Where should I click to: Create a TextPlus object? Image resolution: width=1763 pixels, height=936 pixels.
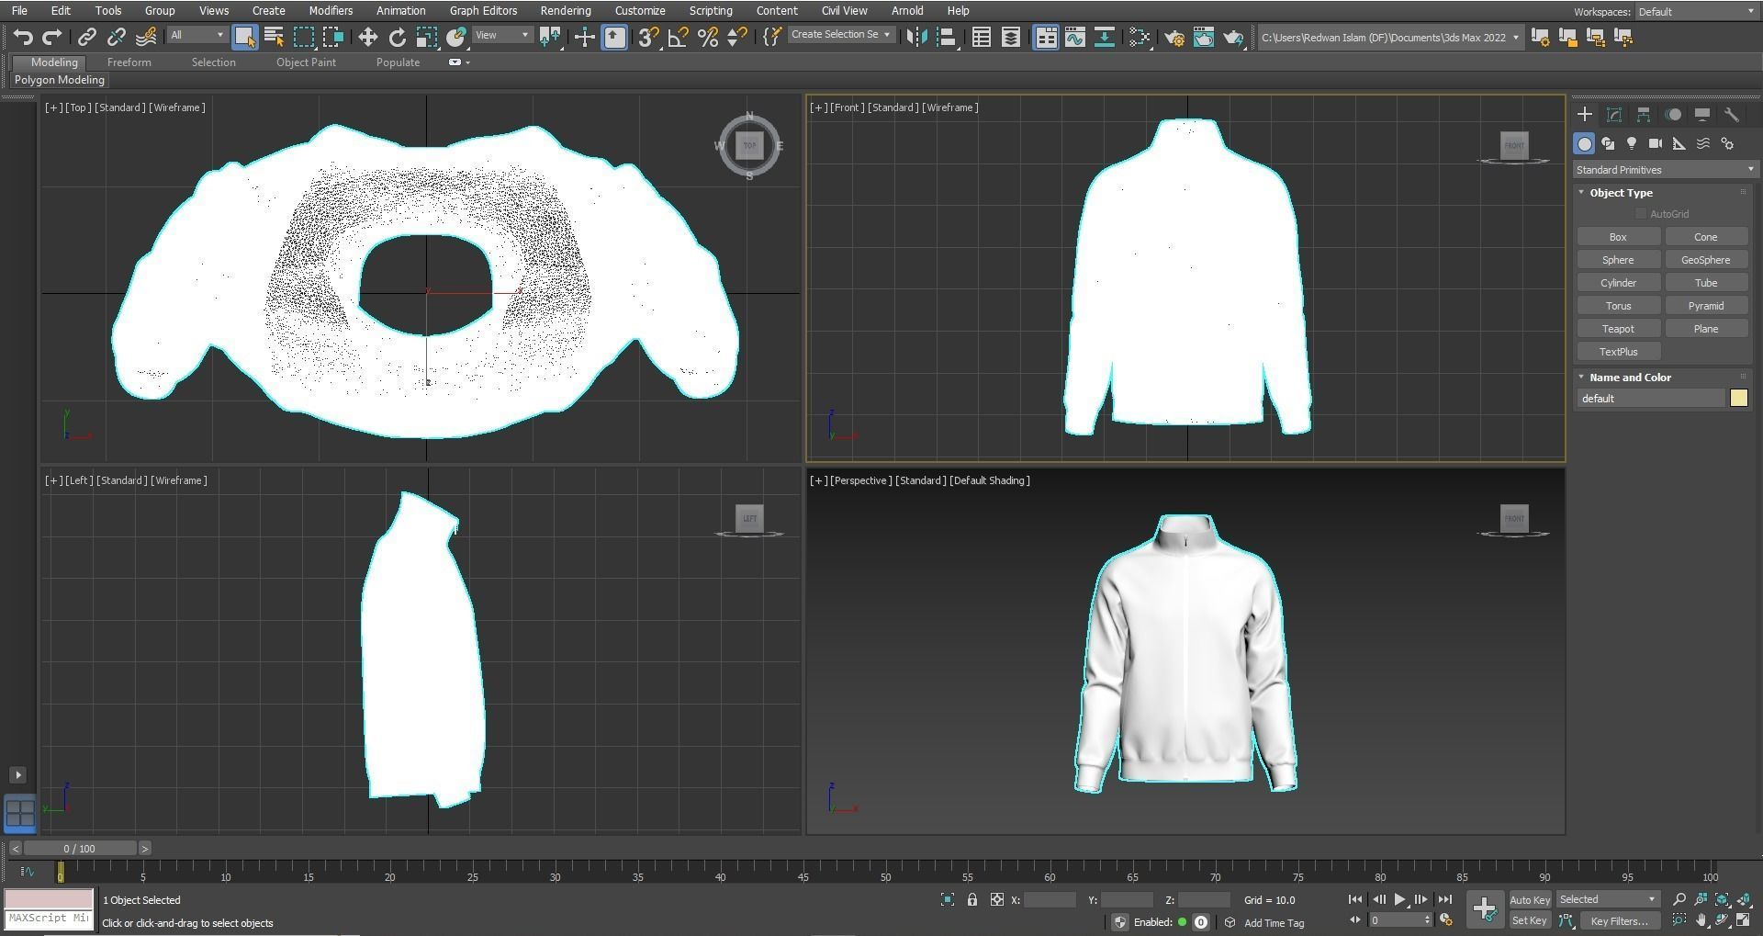pos(1618,352)
